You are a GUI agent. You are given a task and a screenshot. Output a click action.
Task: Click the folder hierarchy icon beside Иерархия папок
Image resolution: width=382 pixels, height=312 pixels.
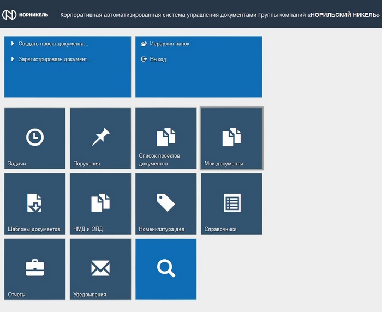coord(144,44)
